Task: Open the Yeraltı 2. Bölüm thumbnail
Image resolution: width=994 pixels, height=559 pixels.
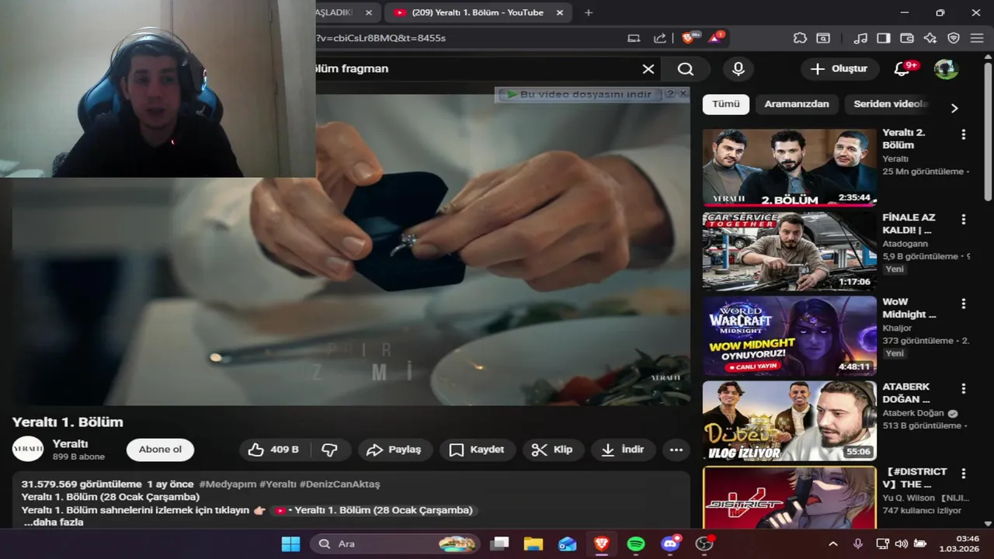Action: coord(790,167)
